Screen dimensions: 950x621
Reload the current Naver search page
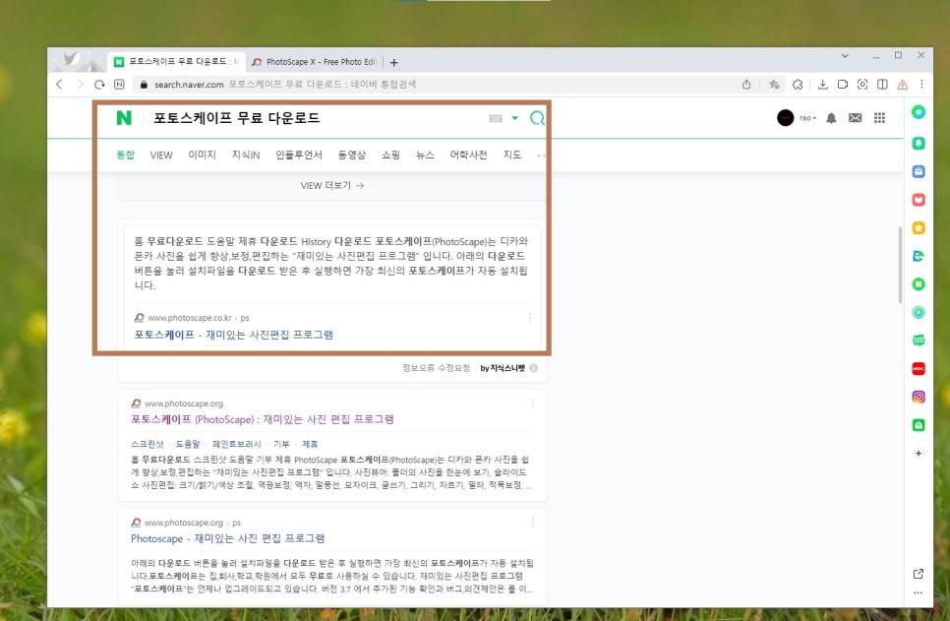tap(99, 85)
